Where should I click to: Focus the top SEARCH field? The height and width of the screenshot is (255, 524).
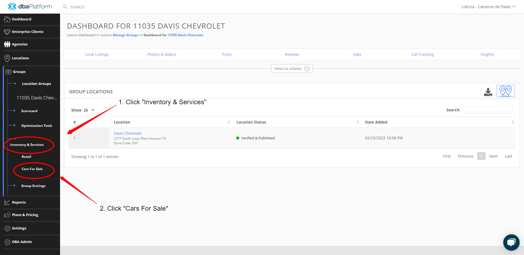78,7
